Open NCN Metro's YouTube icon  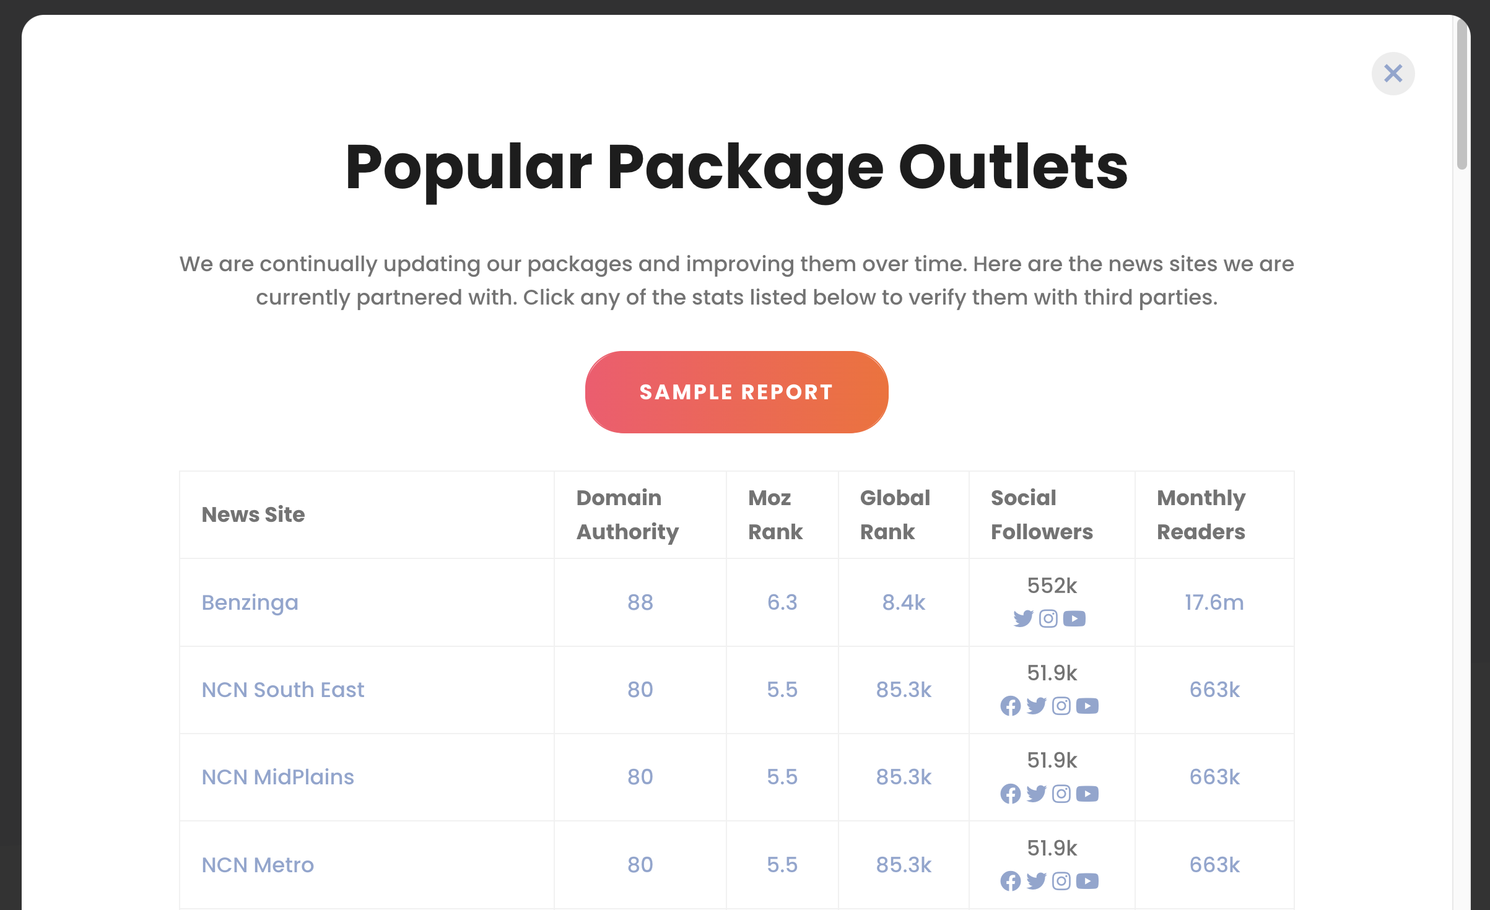coord(1087,881)
